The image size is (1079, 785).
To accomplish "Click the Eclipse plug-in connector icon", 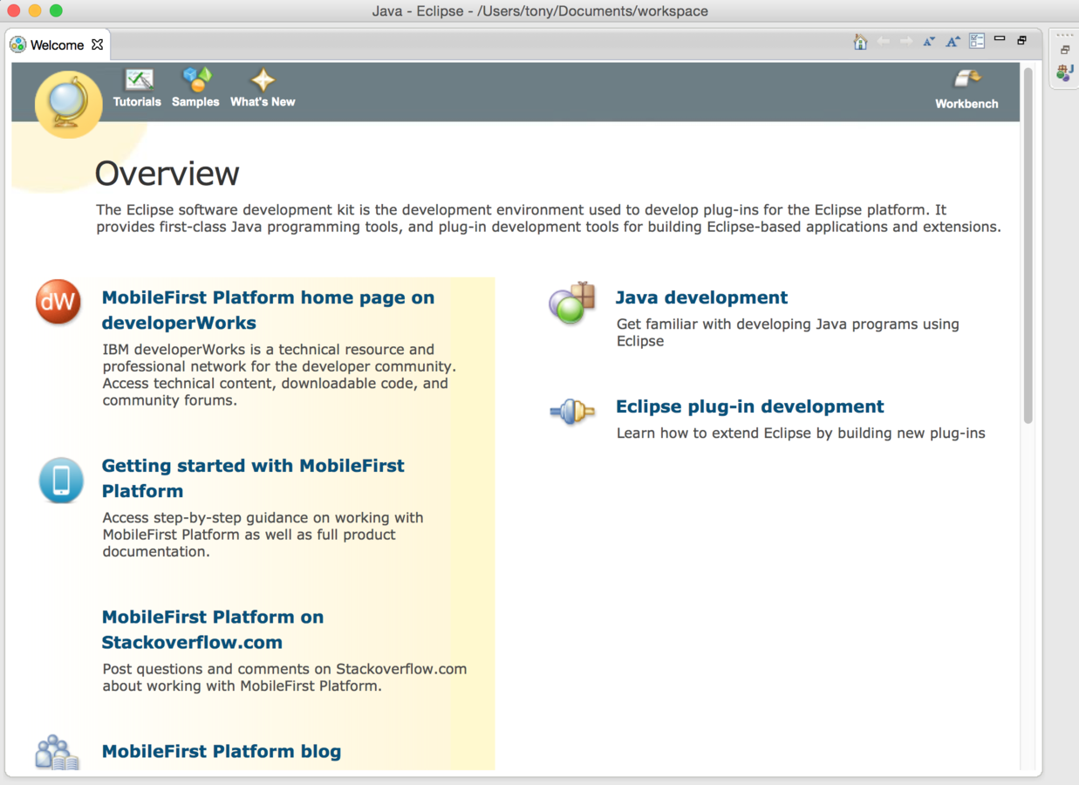I will coord(572,411).
